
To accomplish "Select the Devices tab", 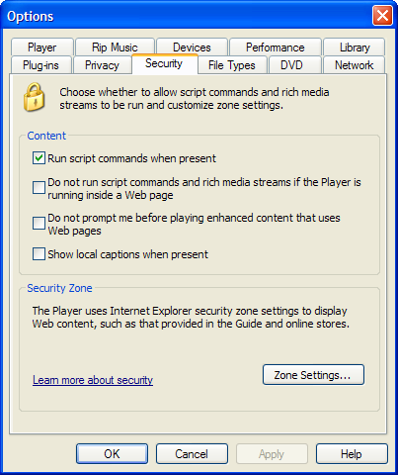I will point(192,47).
